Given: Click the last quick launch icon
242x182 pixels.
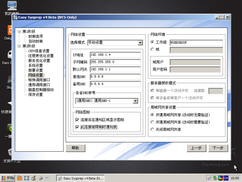Looking at the screenshot, I should (47, 178).
